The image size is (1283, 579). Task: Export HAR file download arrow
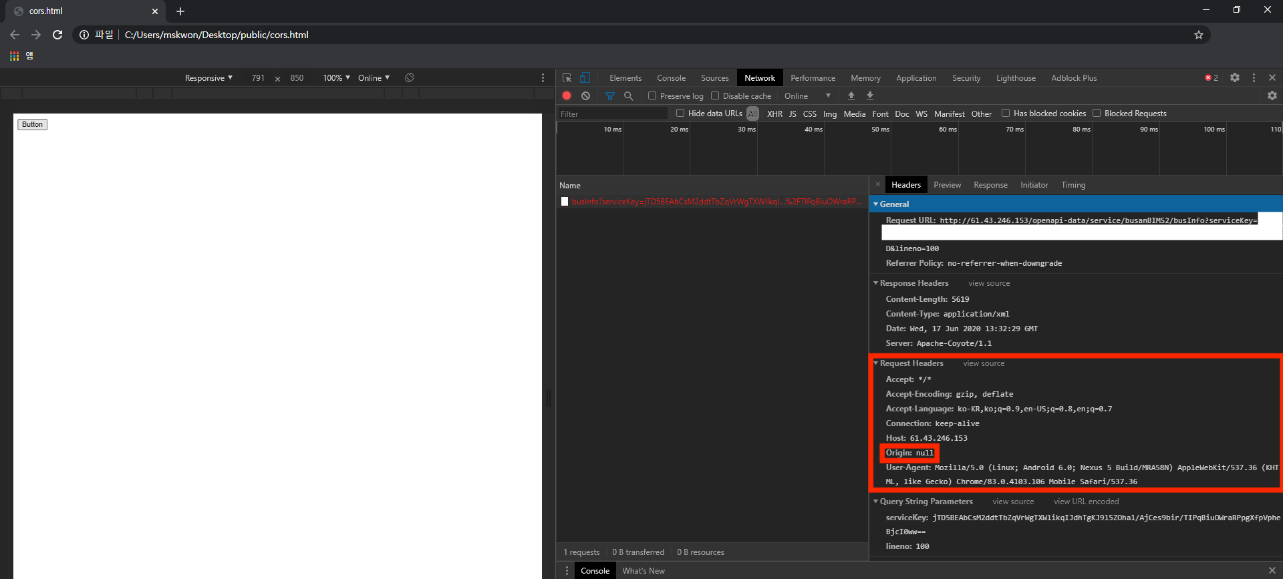(870, 95)
